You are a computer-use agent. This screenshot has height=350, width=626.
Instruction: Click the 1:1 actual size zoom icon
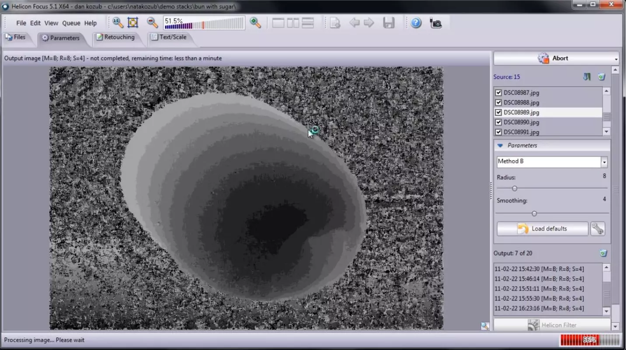point(118,23)
